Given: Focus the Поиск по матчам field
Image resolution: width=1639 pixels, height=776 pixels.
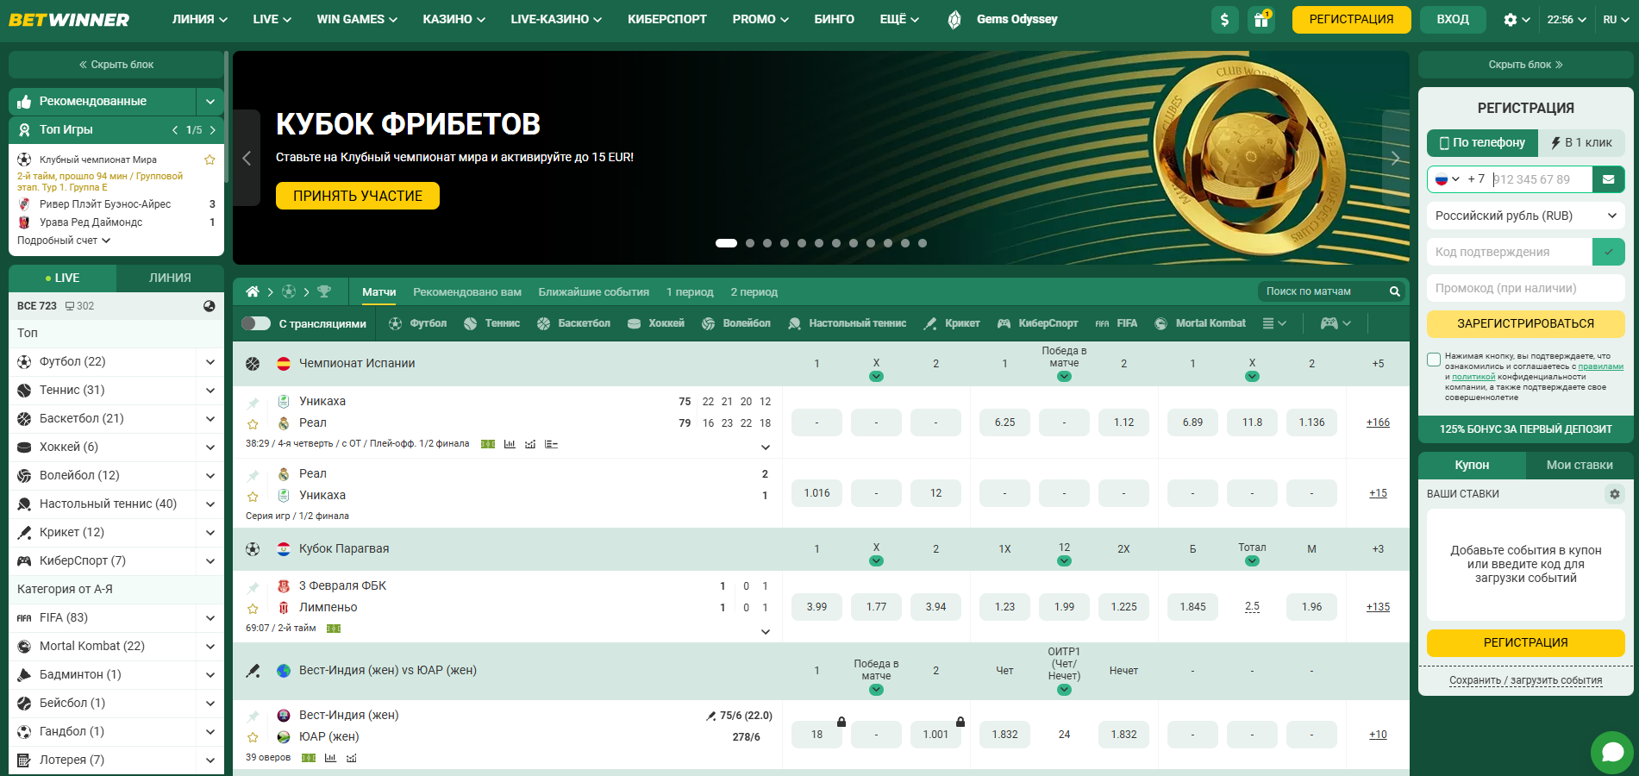Looking at the screenshot, I should coord(1323,291).
